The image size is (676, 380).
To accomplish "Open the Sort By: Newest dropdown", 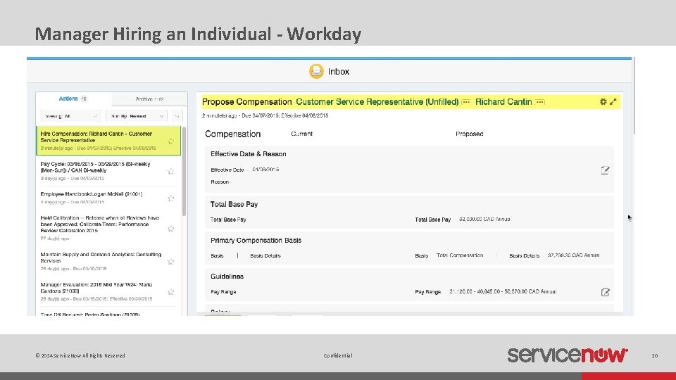I will tap(137, 116).
